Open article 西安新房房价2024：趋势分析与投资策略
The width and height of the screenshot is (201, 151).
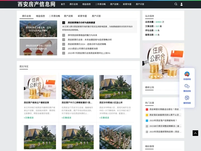coord(87,44)
